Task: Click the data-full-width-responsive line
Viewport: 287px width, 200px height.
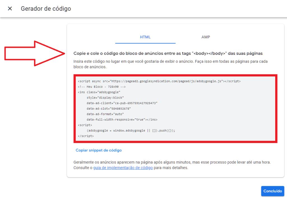Action: [122, 120]
